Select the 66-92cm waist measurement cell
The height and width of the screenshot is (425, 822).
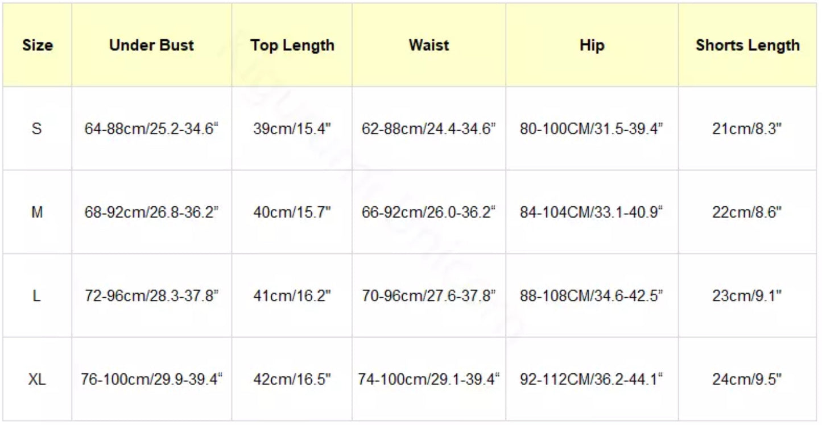pos(429,213)
